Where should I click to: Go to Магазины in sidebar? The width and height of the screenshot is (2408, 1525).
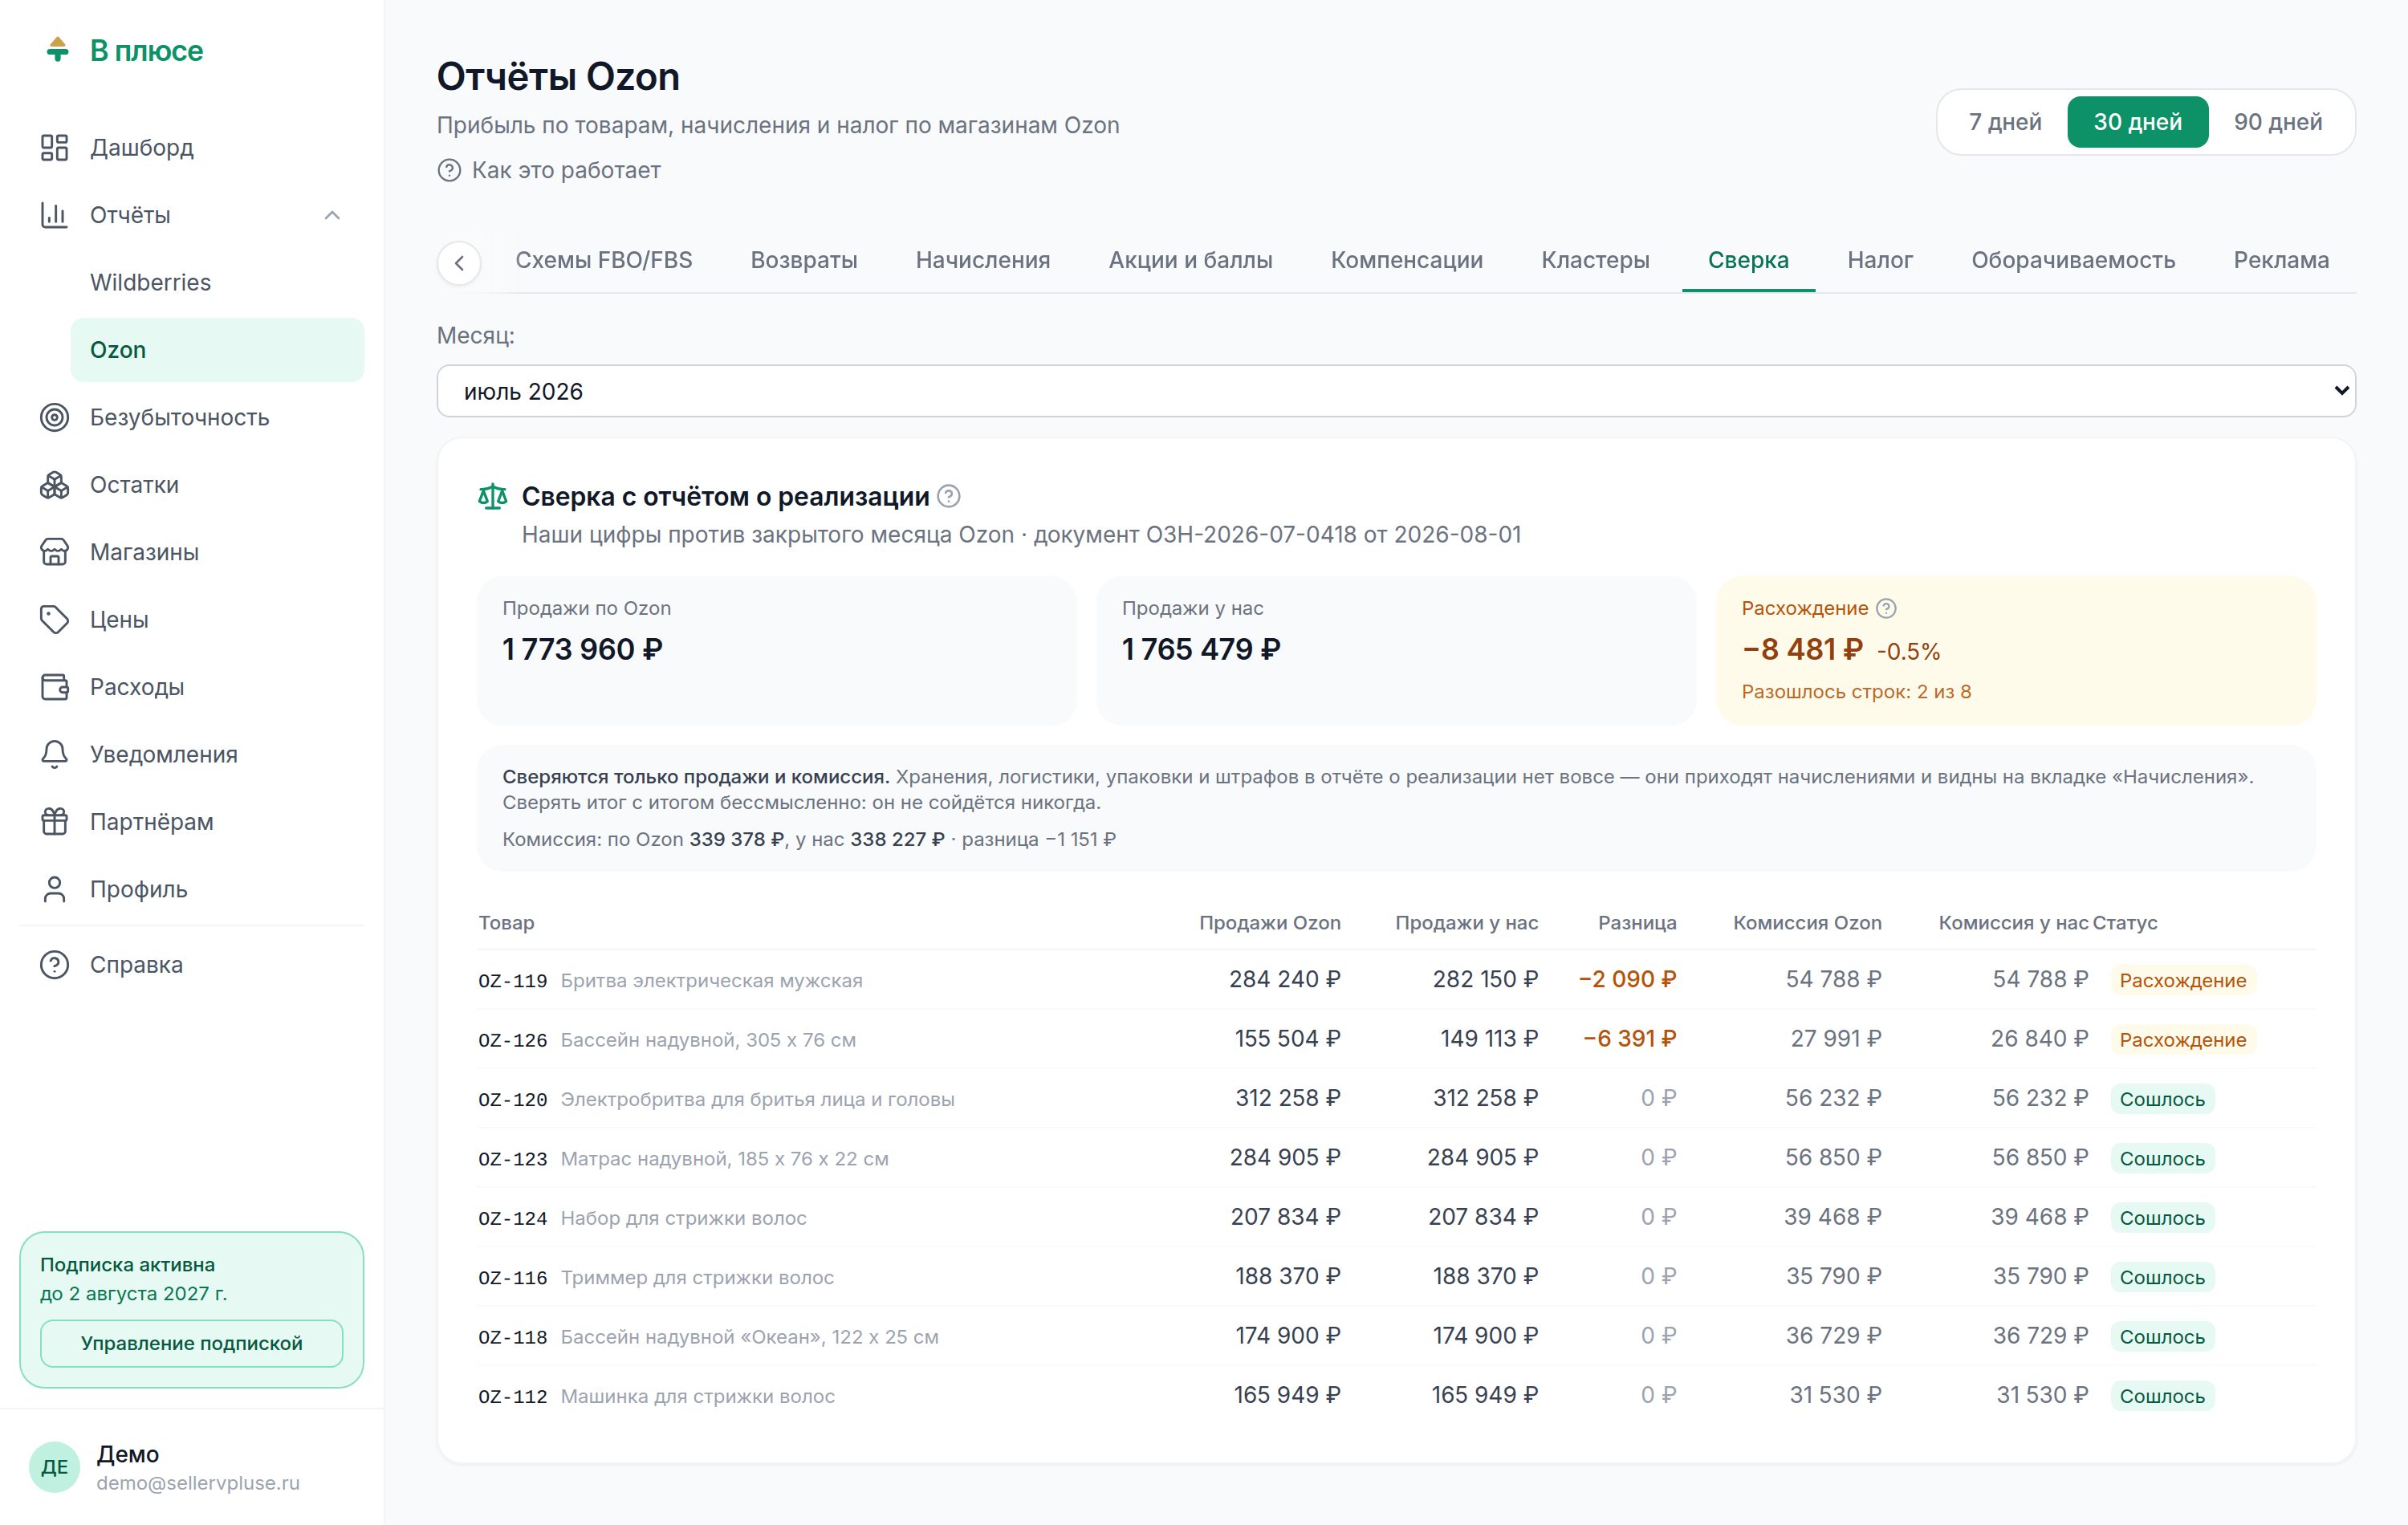point(192,552)
